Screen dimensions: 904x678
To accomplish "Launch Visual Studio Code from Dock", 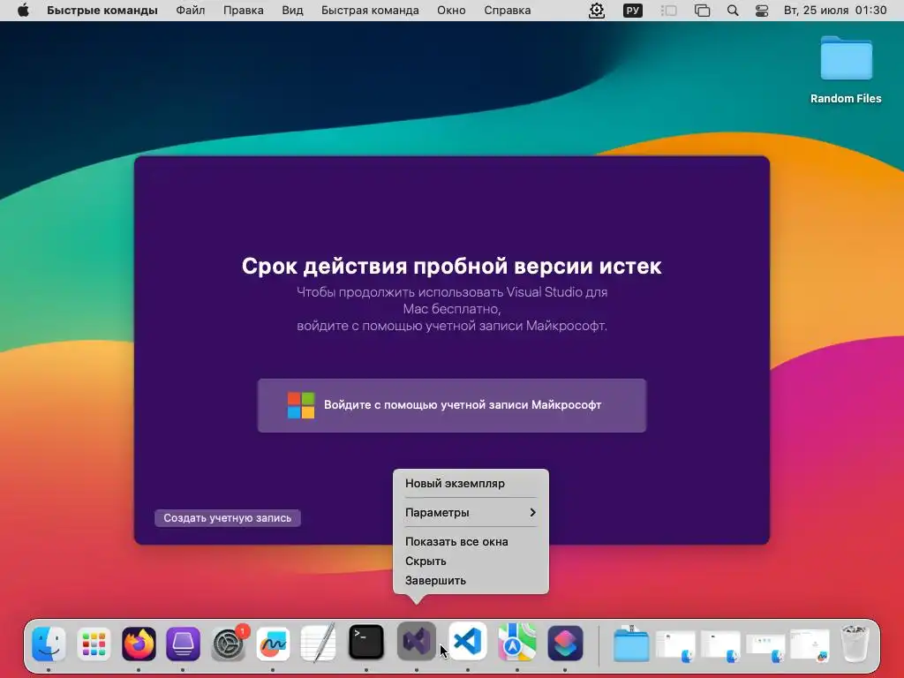I will (468, 641).
